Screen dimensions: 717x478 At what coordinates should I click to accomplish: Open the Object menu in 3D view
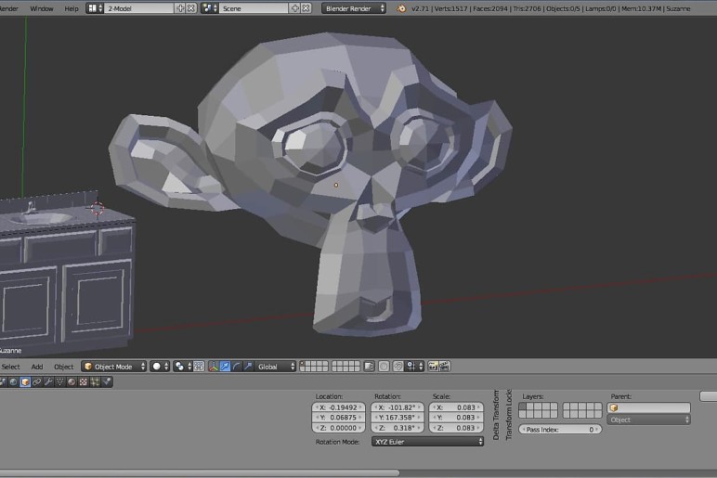63,367
